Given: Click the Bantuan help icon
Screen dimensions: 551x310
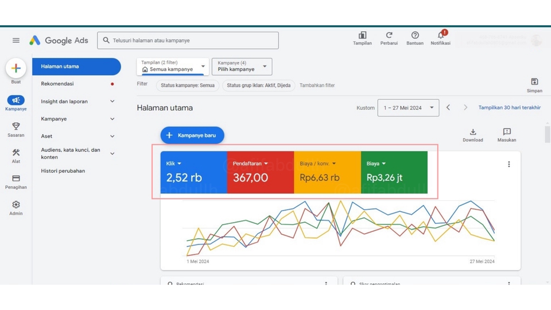Looking at the screenshot, I should click(415, 36).
